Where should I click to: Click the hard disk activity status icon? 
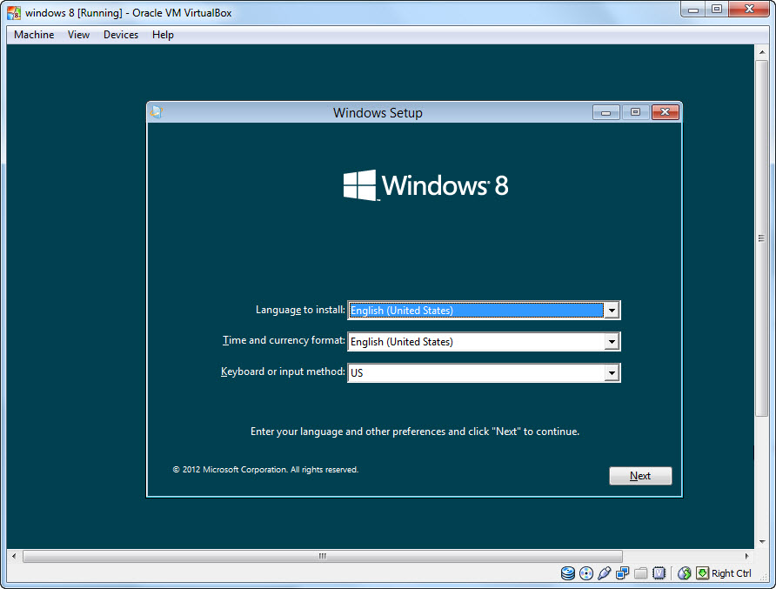coord(568,573)
